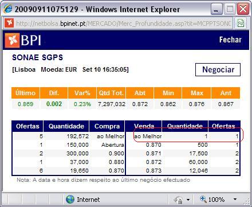Open the zoom level dropdown arrow
The image size is (252, 207).
coord(235,200)
